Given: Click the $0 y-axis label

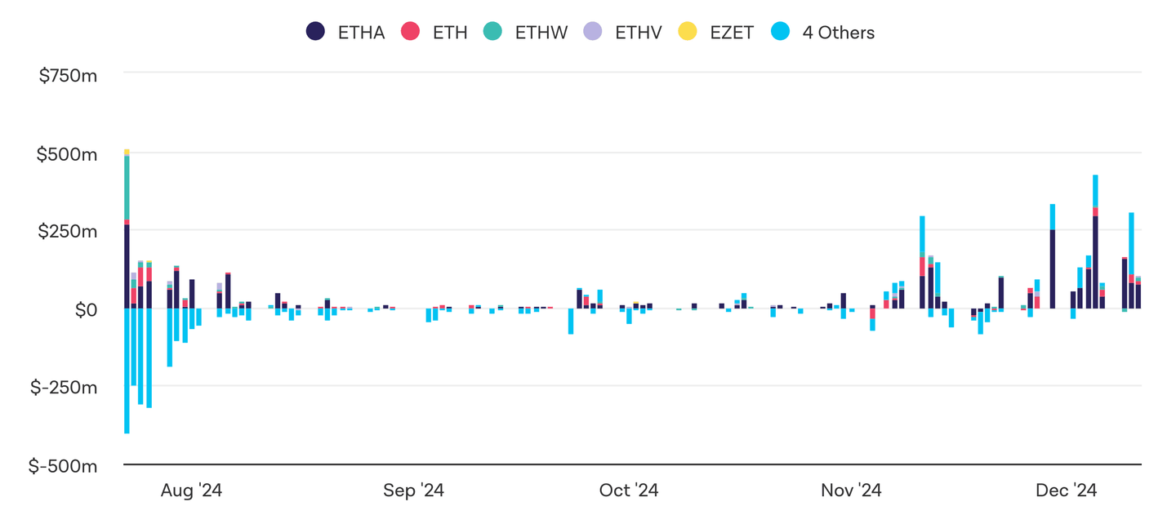Looking at the screenshot, I should [86, 310].
